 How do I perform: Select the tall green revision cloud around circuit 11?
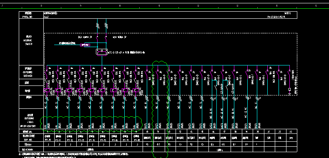point(160,109)
